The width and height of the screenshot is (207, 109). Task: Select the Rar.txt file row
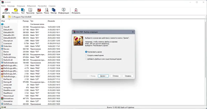click(31, 52)
